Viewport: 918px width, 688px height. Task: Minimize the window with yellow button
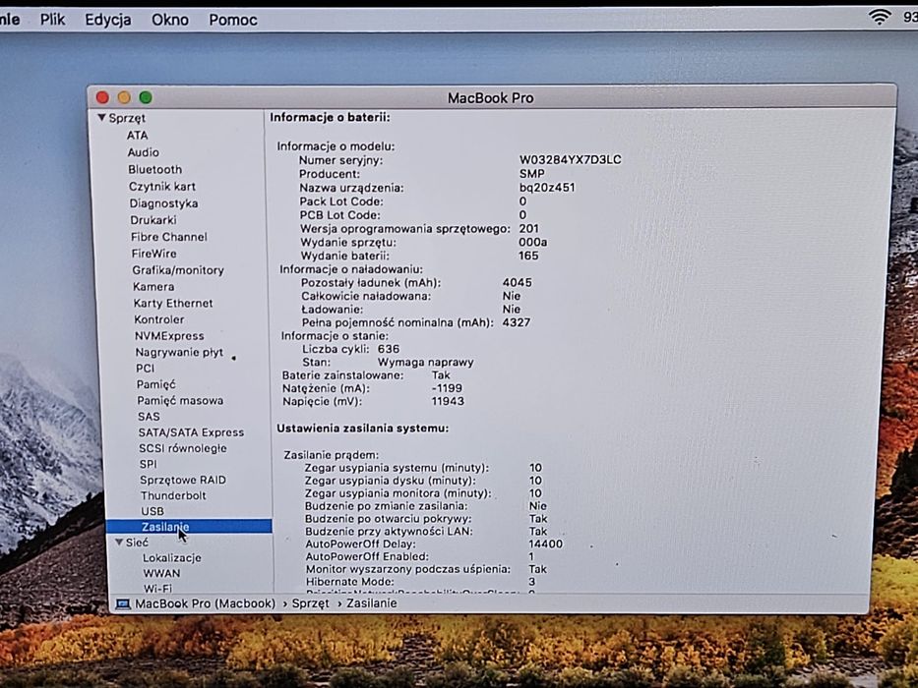click(x=124, y=97)
